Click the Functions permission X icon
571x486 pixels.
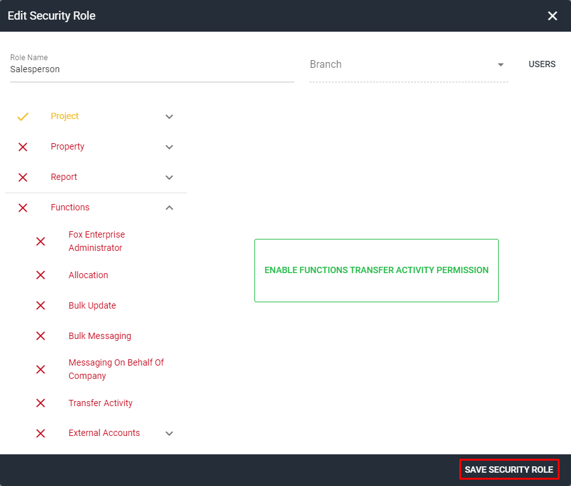coord(23,208)
